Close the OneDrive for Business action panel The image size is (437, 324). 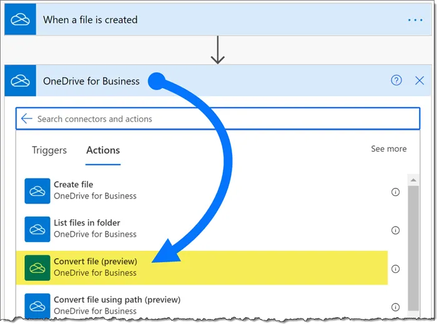click(x=419, y=81)
